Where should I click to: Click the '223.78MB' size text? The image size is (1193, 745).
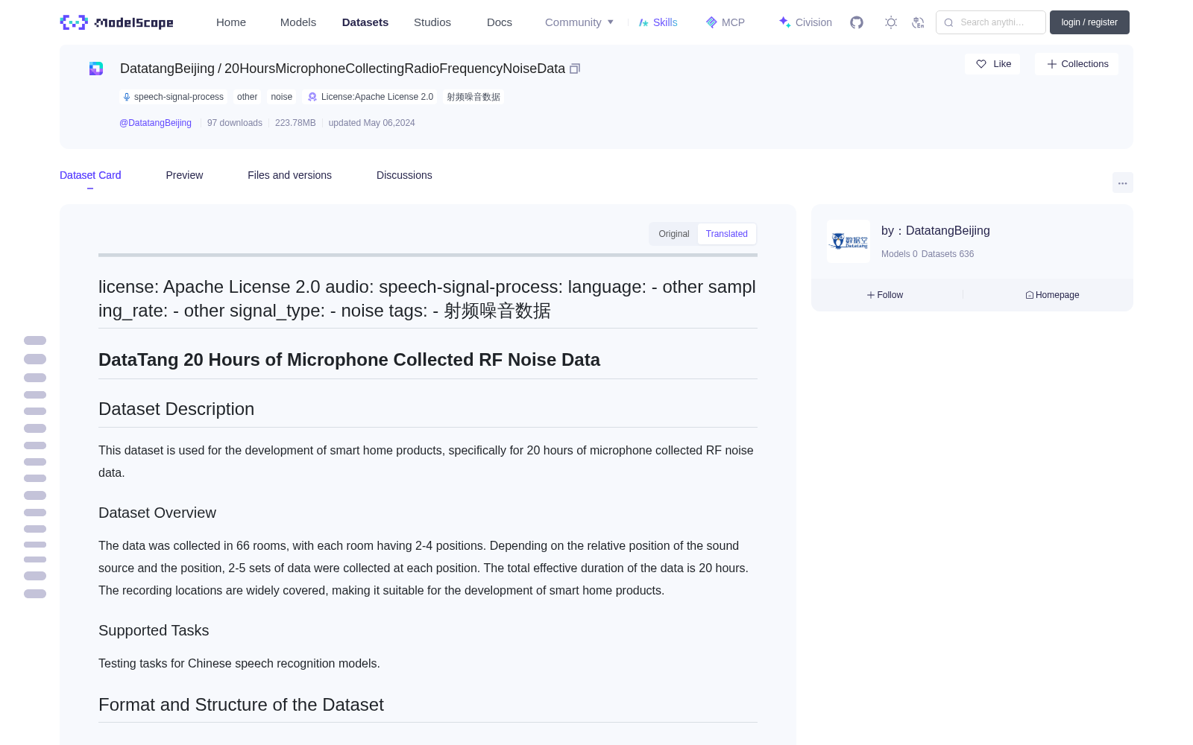(295, 123)
